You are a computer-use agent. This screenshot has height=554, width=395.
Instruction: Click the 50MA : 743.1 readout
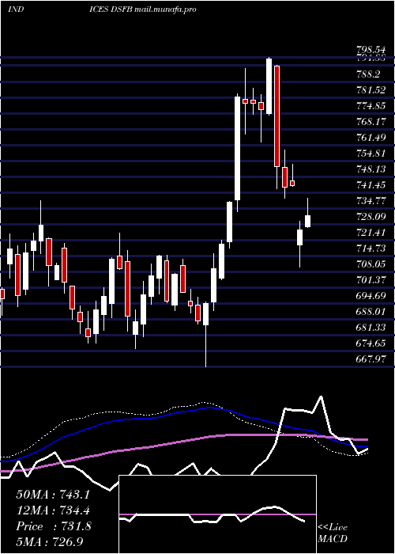pyautogui.click(x=53, y=495)
